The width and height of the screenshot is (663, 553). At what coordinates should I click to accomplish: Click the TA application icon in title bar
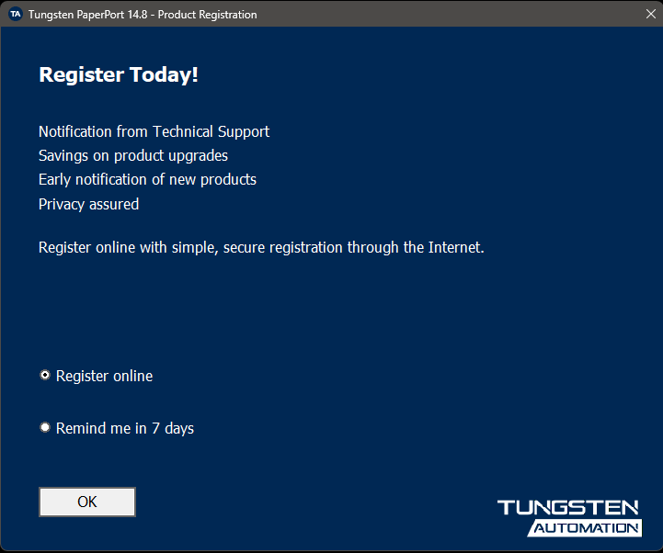pos(15,15)
